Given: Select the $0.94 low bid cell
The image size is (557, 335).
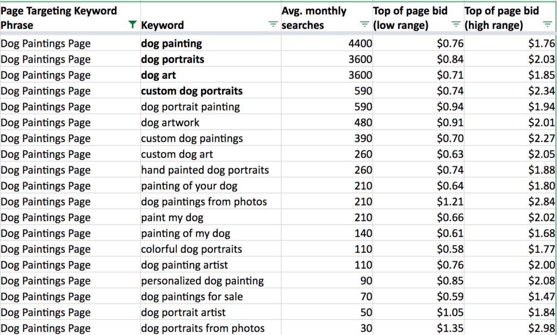Looking at the screenshot, I should 418,107.
